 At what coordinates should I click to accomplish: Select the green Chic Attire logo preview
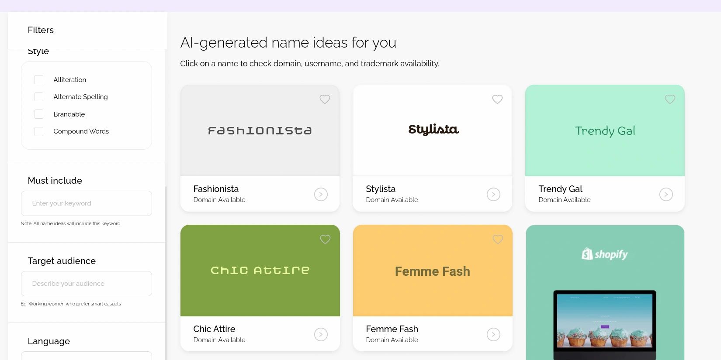[260, 271]
